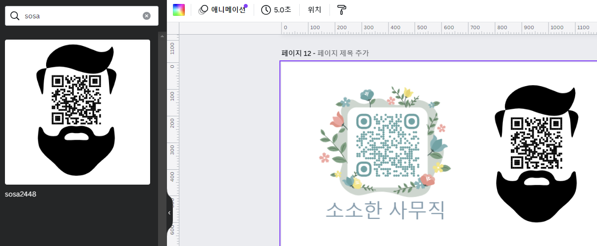Select the floral QR code graphic

(385, 142)
